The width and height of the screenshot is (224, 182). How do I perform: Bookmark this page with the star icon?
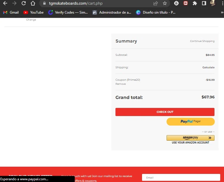click(165, 3)
